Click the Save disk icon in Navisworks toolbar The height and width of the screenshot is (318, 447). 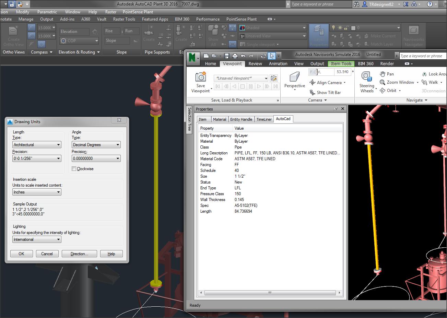227,56
